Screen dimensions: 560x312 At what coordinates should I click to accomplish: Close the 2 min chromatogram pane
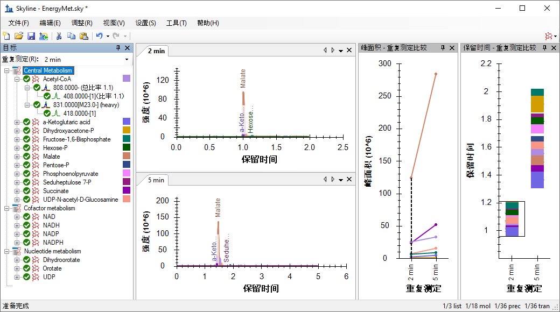349,51
